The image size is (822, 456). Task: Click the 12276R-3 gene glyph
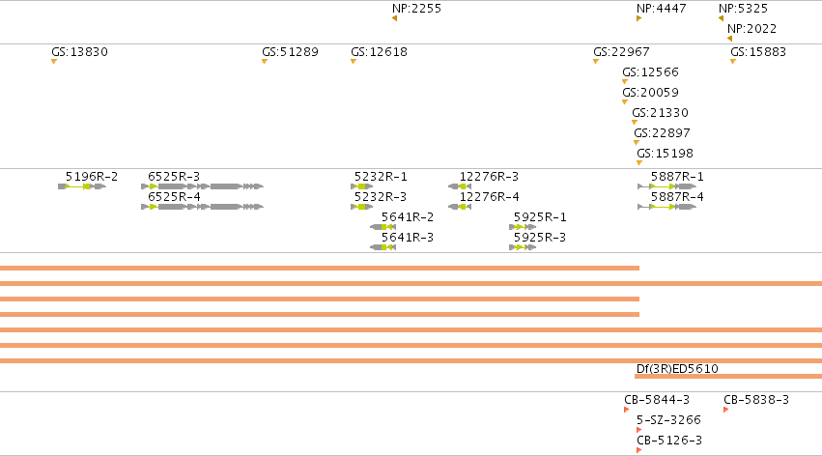(x=460, y=186)
